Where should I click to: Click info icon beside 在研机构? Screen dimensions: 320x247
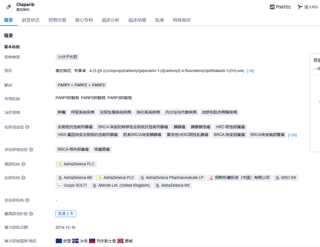[x=23, y=178]
